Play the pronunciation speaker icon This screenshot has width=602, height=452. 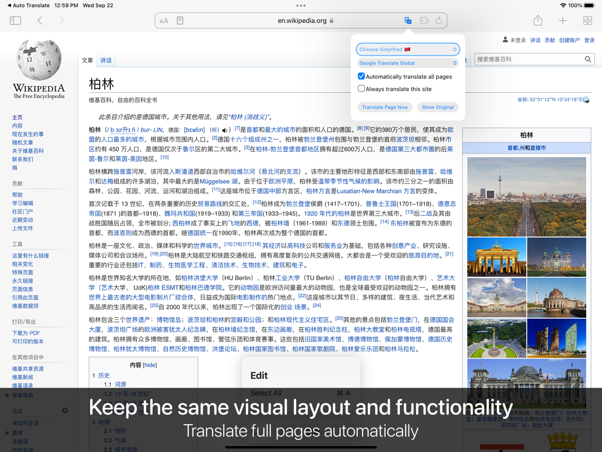[x=225, y=130]
